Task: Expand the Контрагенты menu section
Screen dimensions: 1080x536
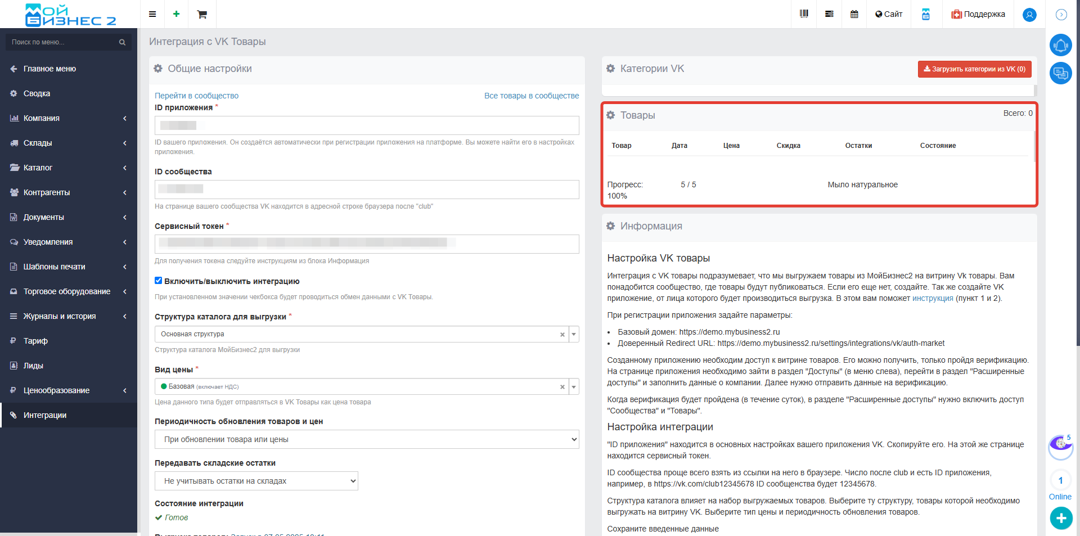Action: (69, 192)
